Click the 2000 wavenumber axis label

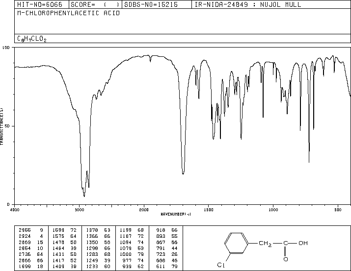click(x=144, y=210)
